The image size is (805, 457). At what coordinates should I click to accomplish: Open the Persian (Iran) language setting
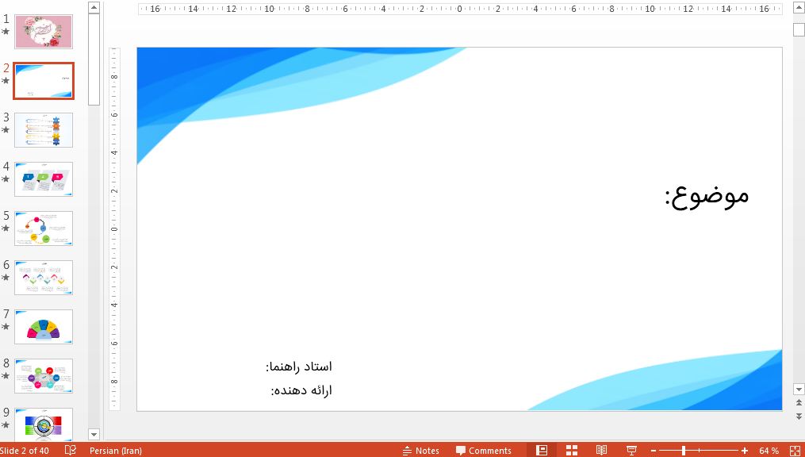coord(115,450)
